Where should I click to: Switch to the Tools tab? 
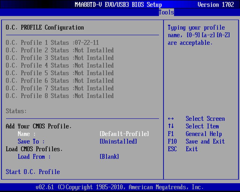click(x=166, y=12)
